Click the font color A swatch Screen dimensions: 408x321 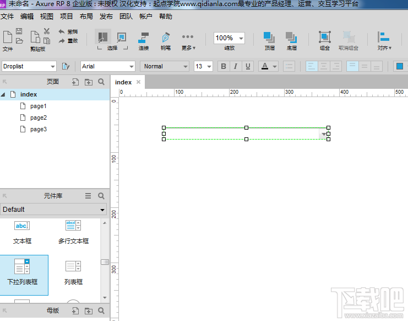265,66
